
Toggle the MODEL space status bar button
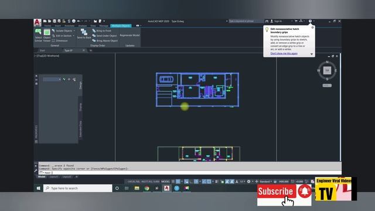(165, 182)
